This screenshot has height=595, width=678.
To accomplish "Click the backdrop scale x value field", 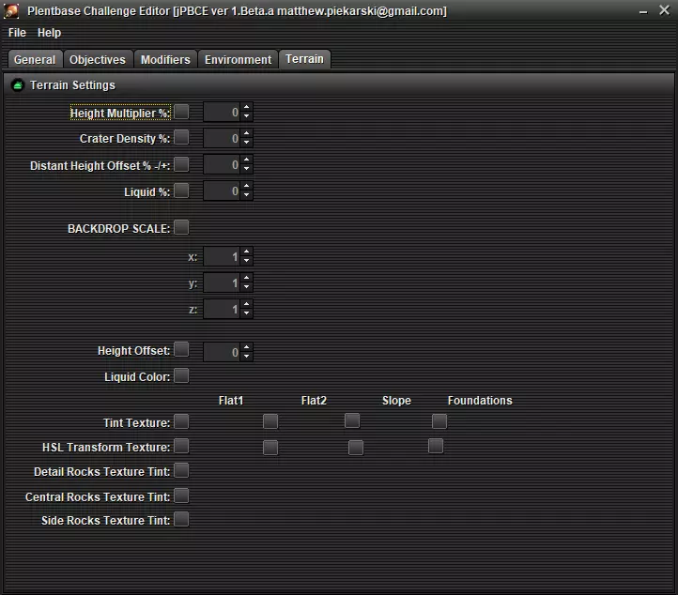I will [223, 257].
